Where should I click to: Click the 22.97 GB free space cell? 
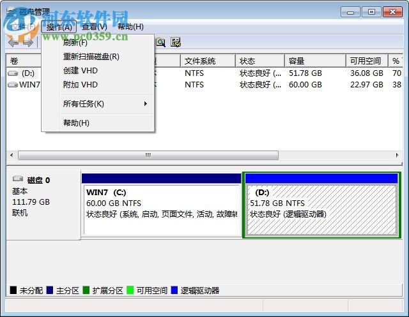[x=366, y=85]
